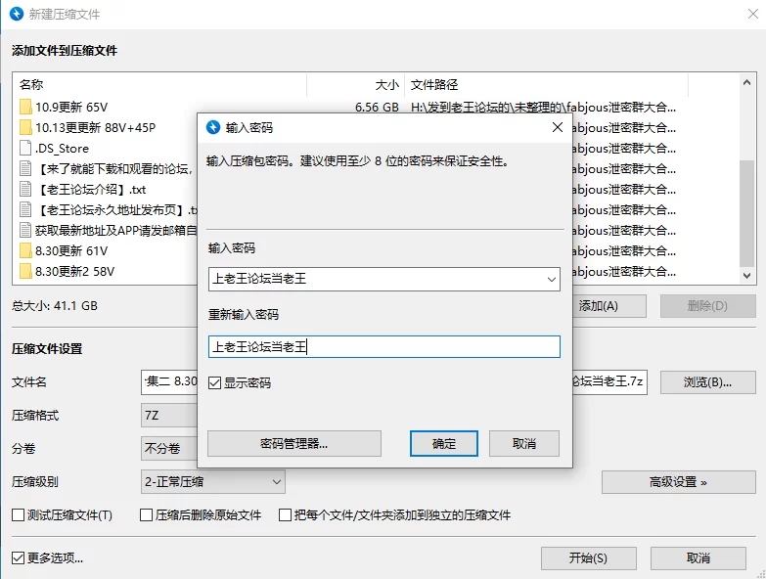The width and height of the screenshot is (766, 579).
Task: Sort by the 名称 column header
Action: [x=161, y=85]
